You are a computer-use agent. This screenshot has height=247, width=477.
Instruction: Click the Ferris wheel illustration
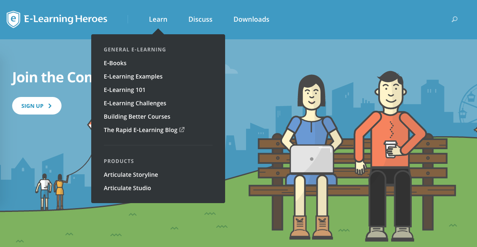point(469,104)
